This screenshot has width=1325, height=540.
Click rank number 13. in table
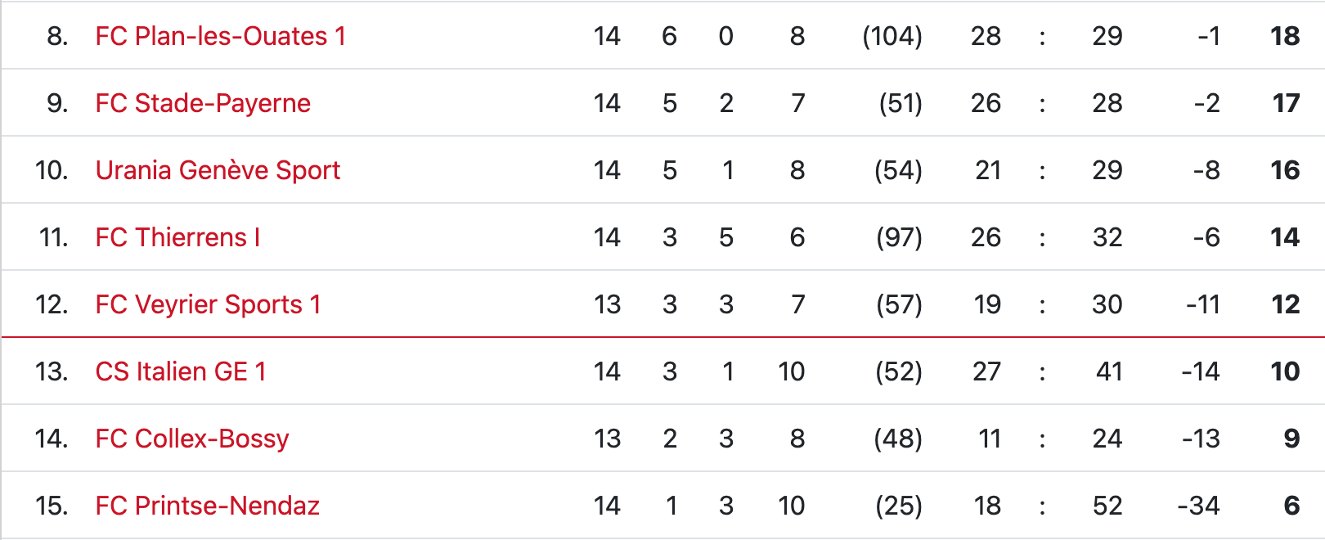52,371
